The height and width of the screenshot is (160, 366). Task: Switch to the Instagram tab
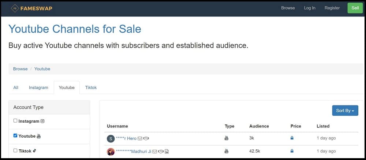(38, 88)
